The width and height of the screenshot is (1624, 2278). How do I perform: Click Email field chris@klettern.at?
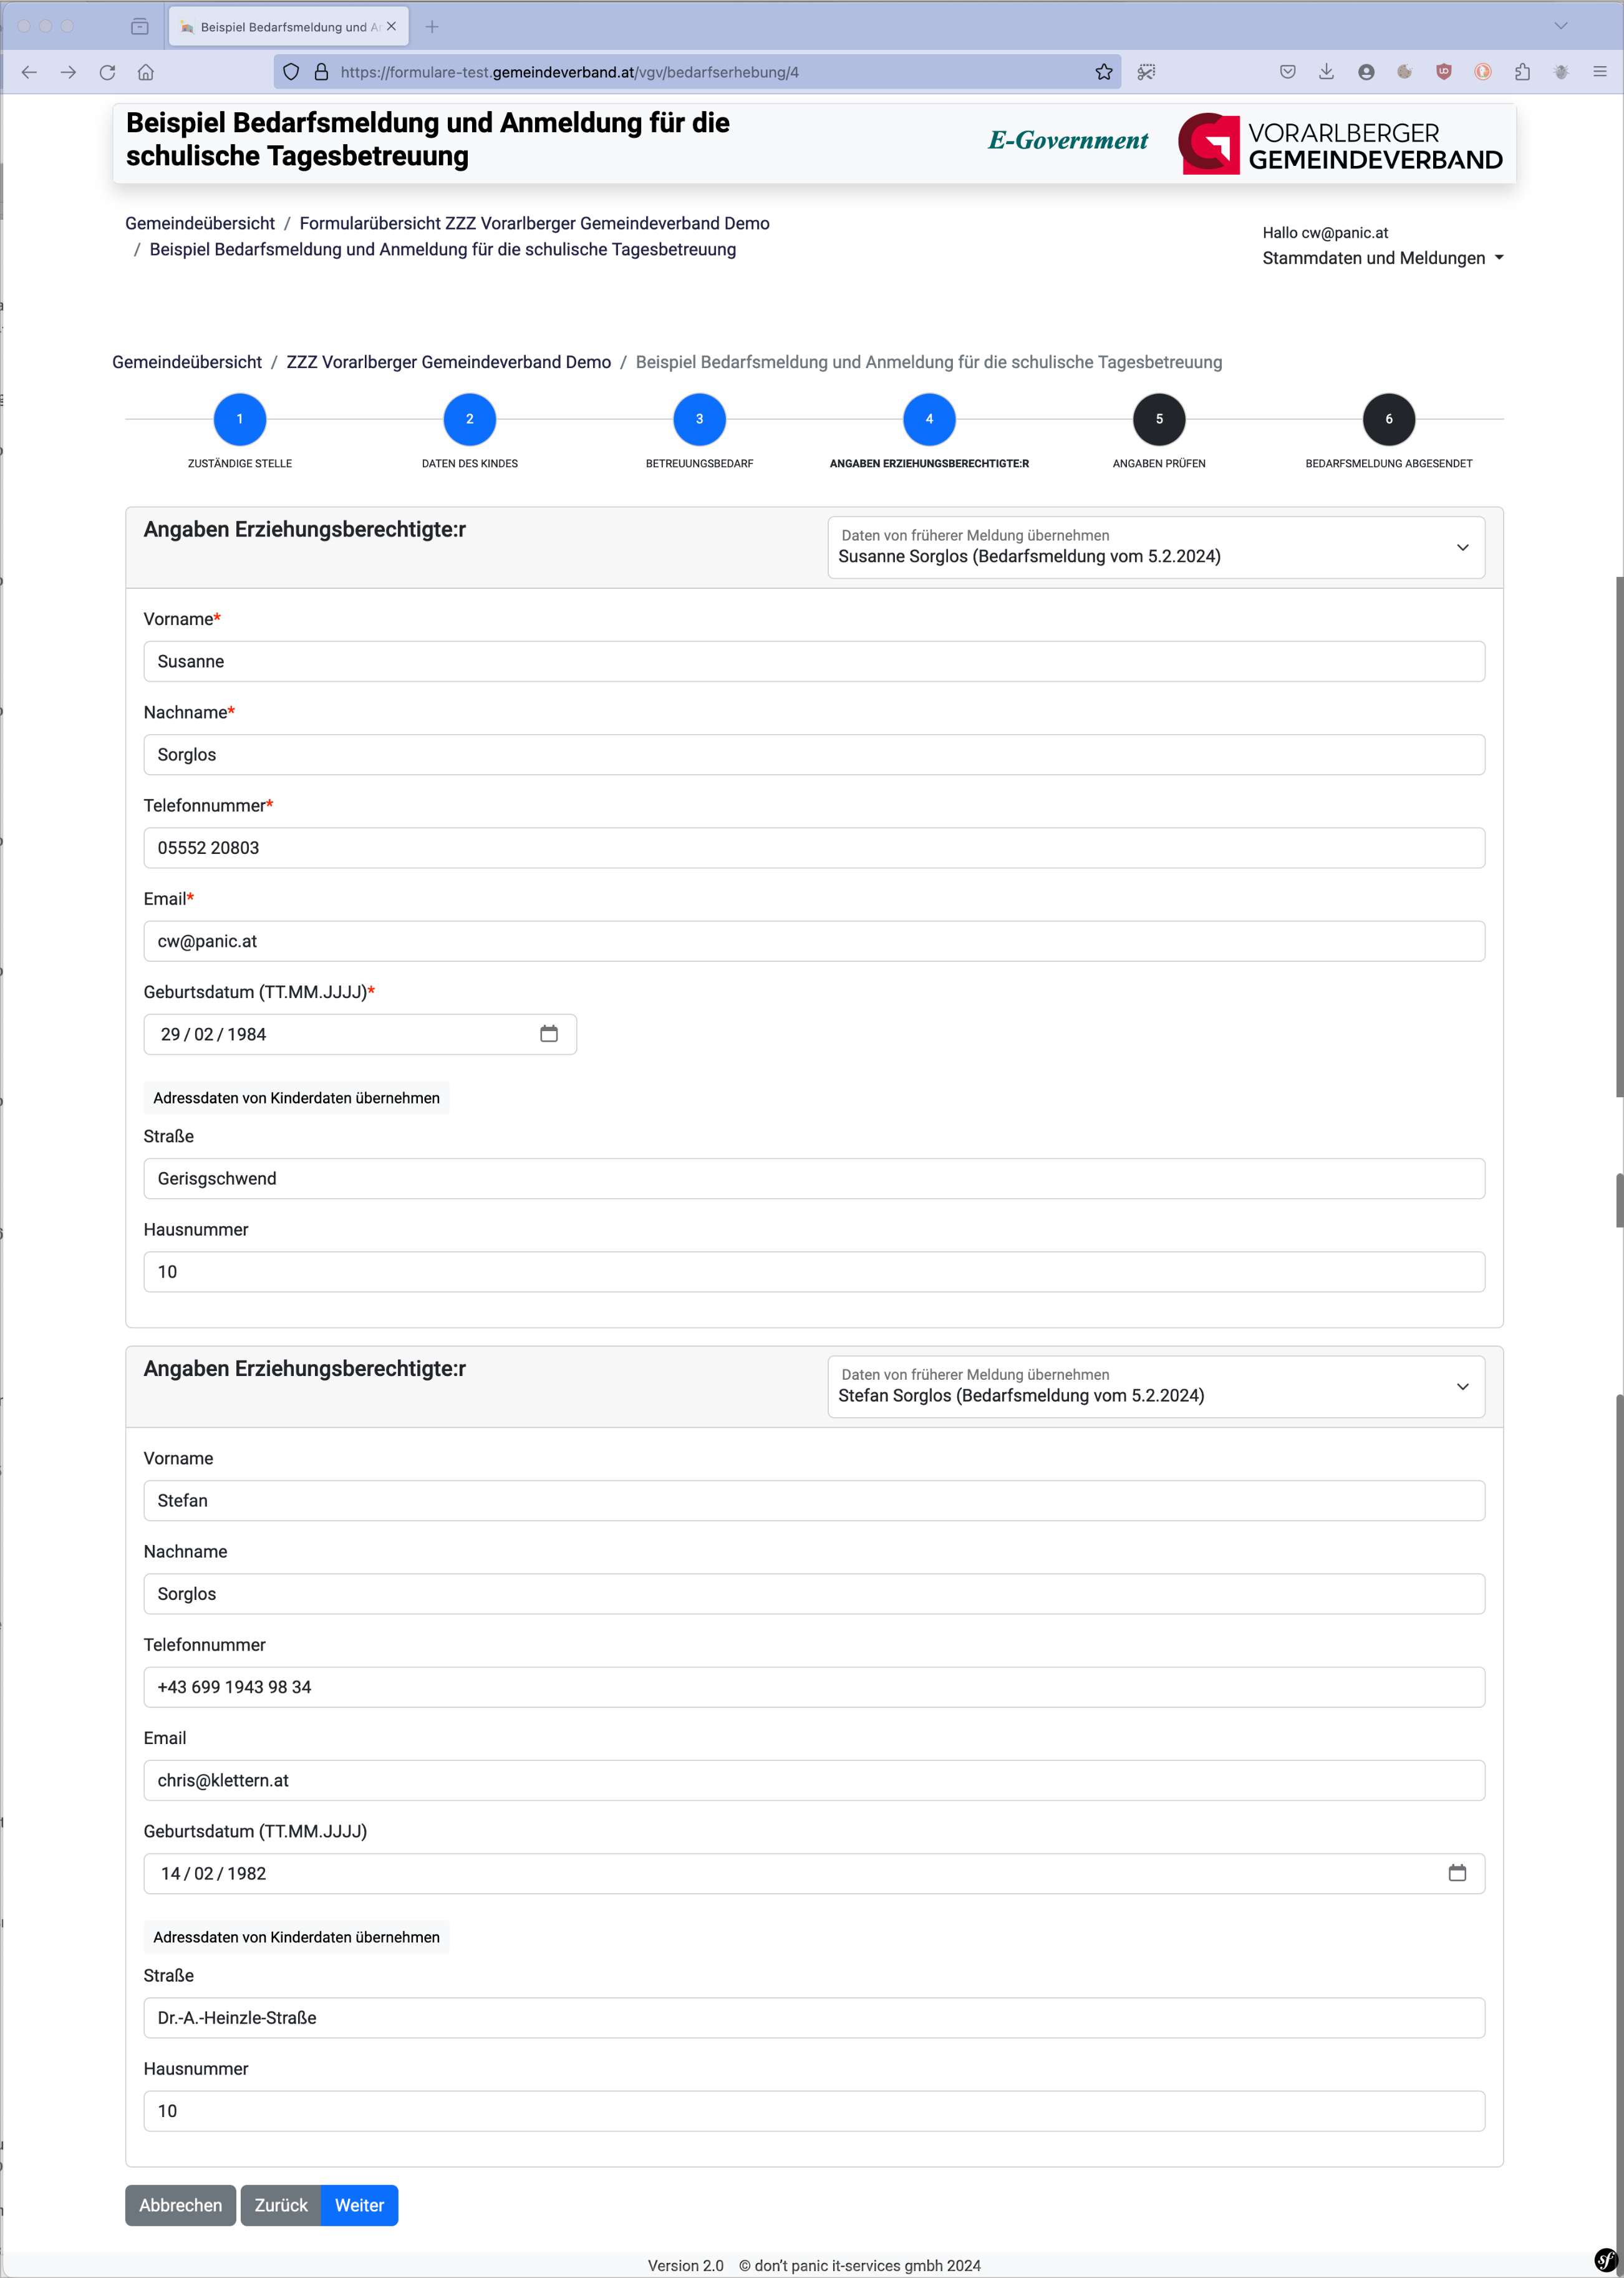click(x=814, y=1780)
